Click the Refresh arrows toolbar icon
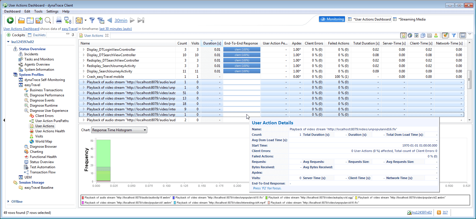 pyautogui.click(x=79, y=20)
